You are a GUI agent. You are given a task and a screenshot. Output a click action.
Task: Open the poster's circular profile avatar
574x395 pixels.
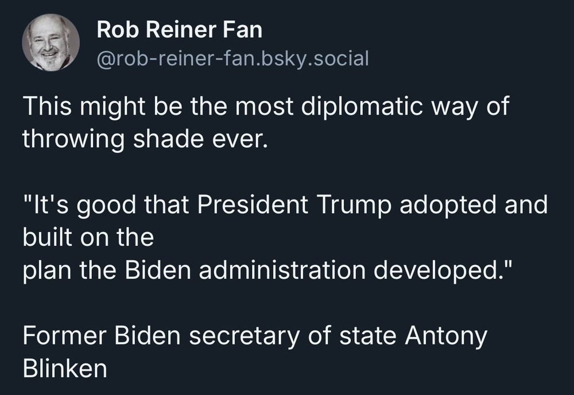tap(51, 42)
